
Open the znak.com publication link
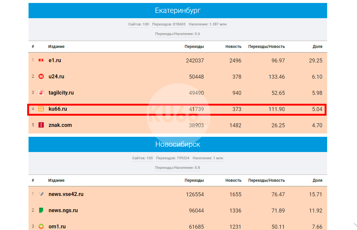click(x=60, y=125)
